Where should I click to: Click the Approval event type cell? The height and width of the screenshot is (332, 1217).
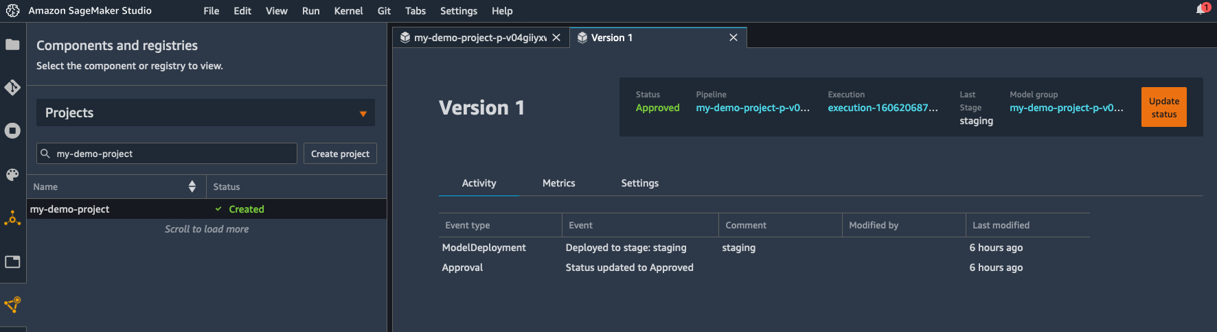coord(462,268)
